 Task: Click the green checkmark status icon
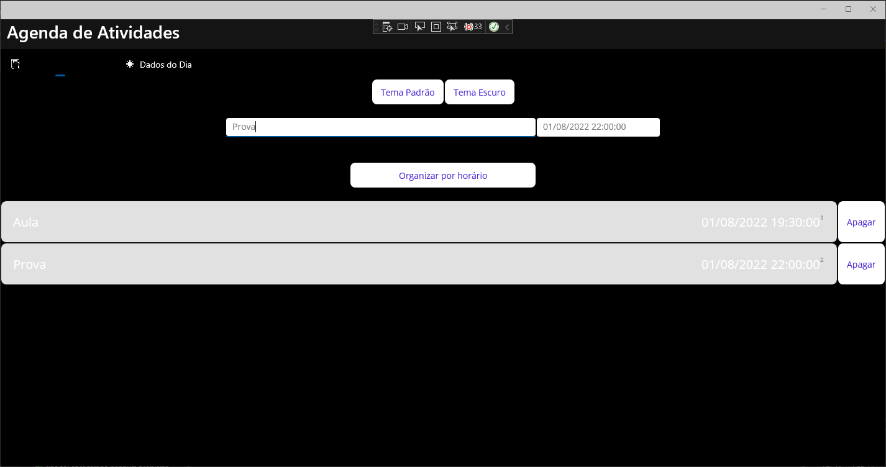click(494, 26)
